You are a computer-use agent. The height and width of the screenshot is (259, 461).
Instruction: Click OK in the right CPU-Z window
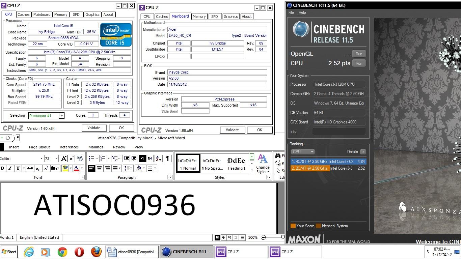tap(260, 130)
